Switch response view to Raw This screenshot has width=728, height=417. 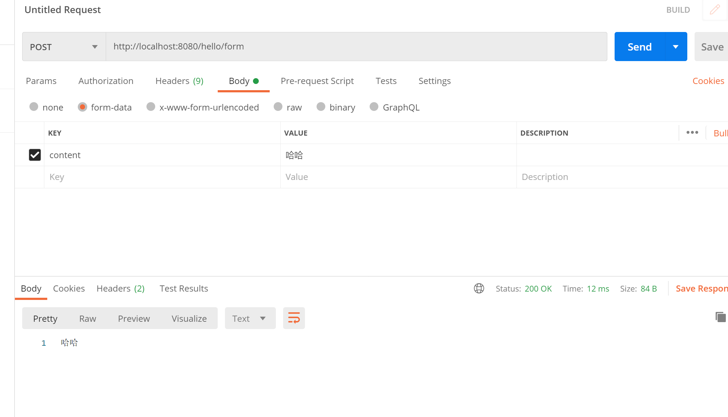tap(88, 318)
